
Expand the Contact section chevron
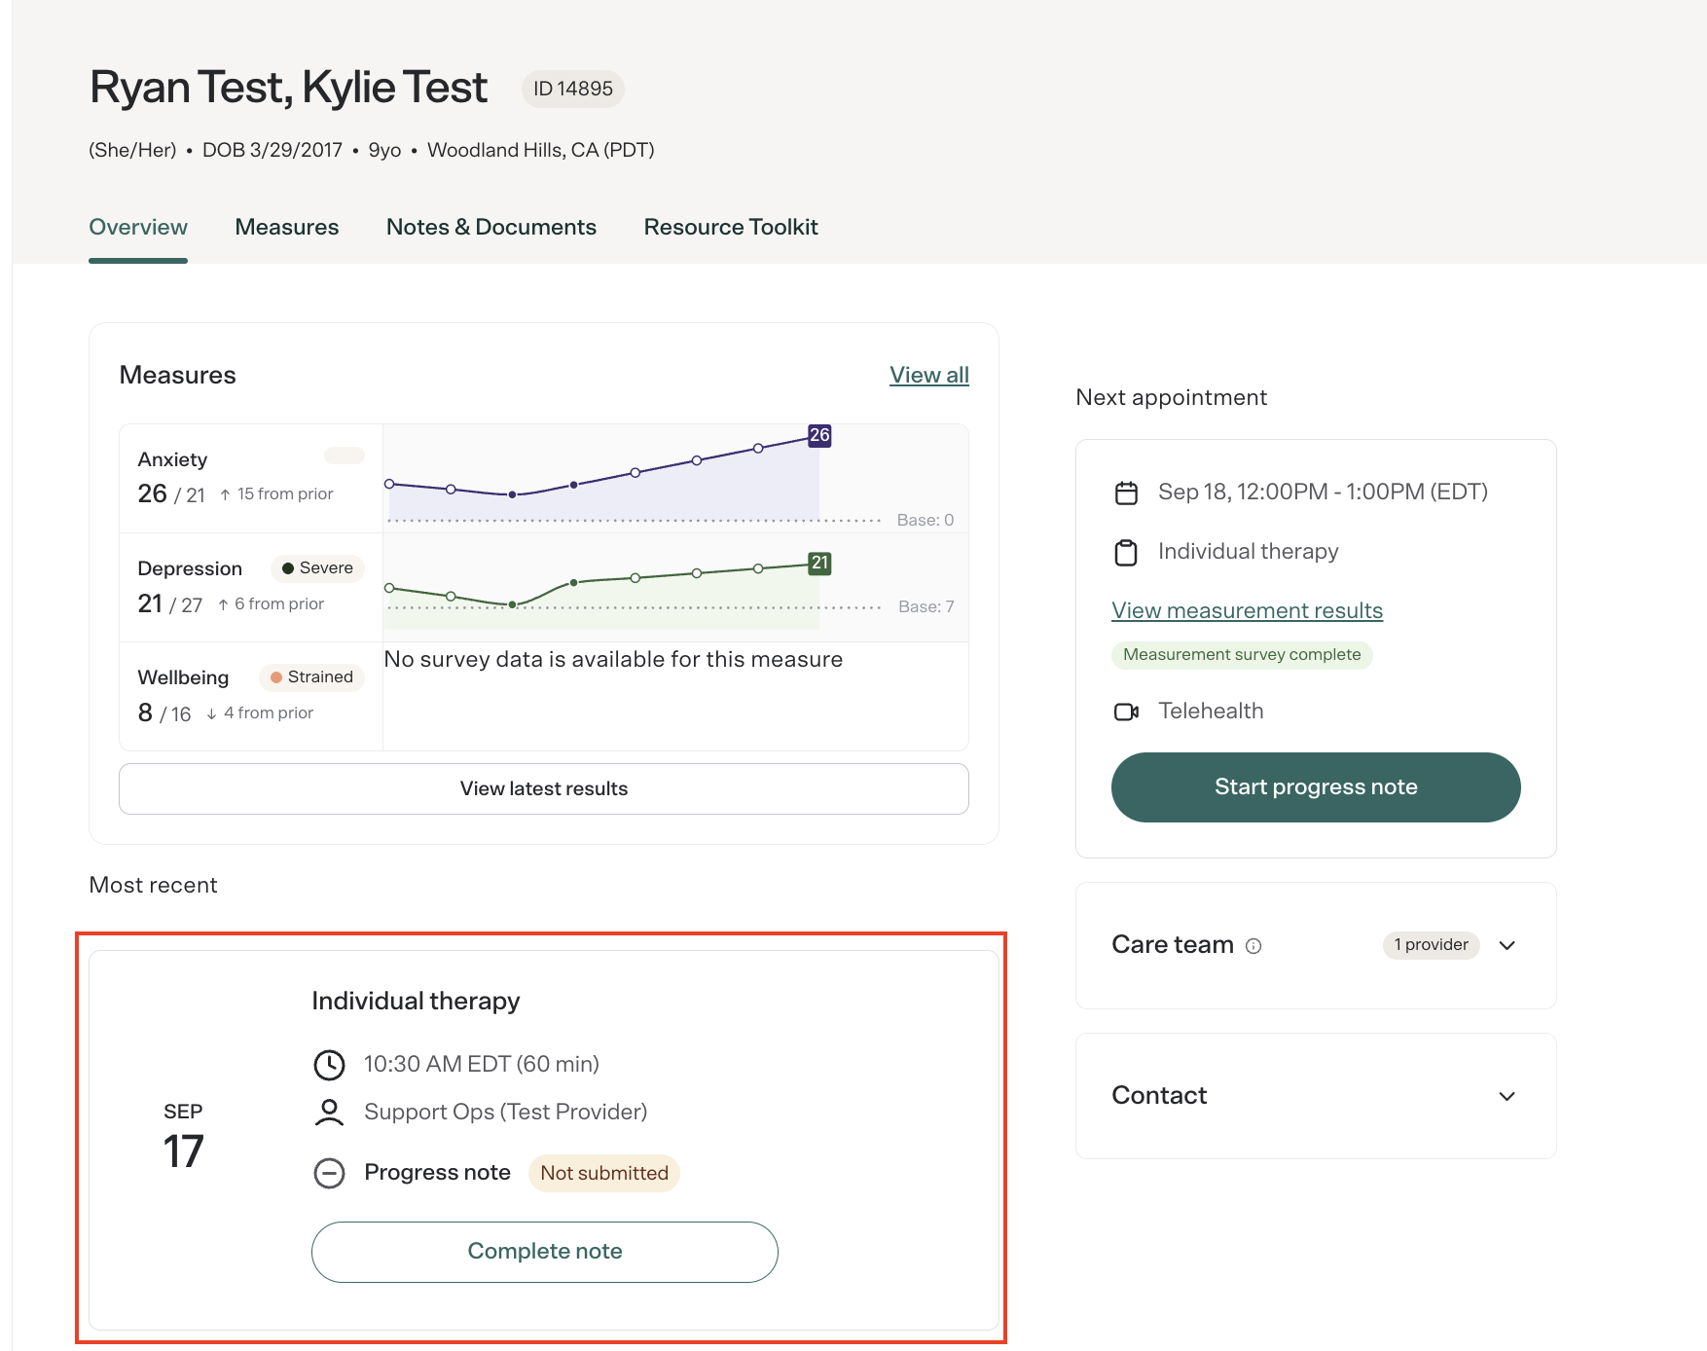[x=1507, y=1096]
